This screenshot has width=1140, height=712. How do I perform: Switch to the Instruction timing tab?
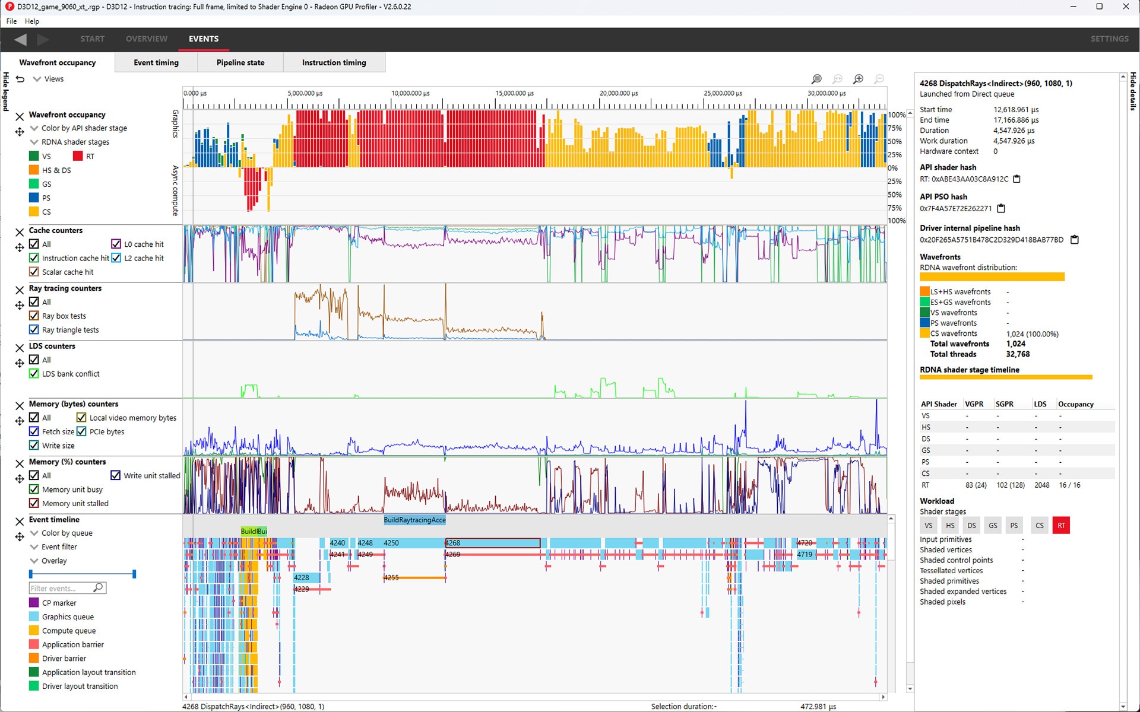(x=334, y=62)
